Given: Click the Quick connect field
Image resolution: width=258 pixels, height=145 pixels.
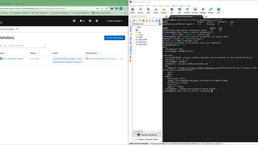Looking at the screenshot, I should click(146, 16).
